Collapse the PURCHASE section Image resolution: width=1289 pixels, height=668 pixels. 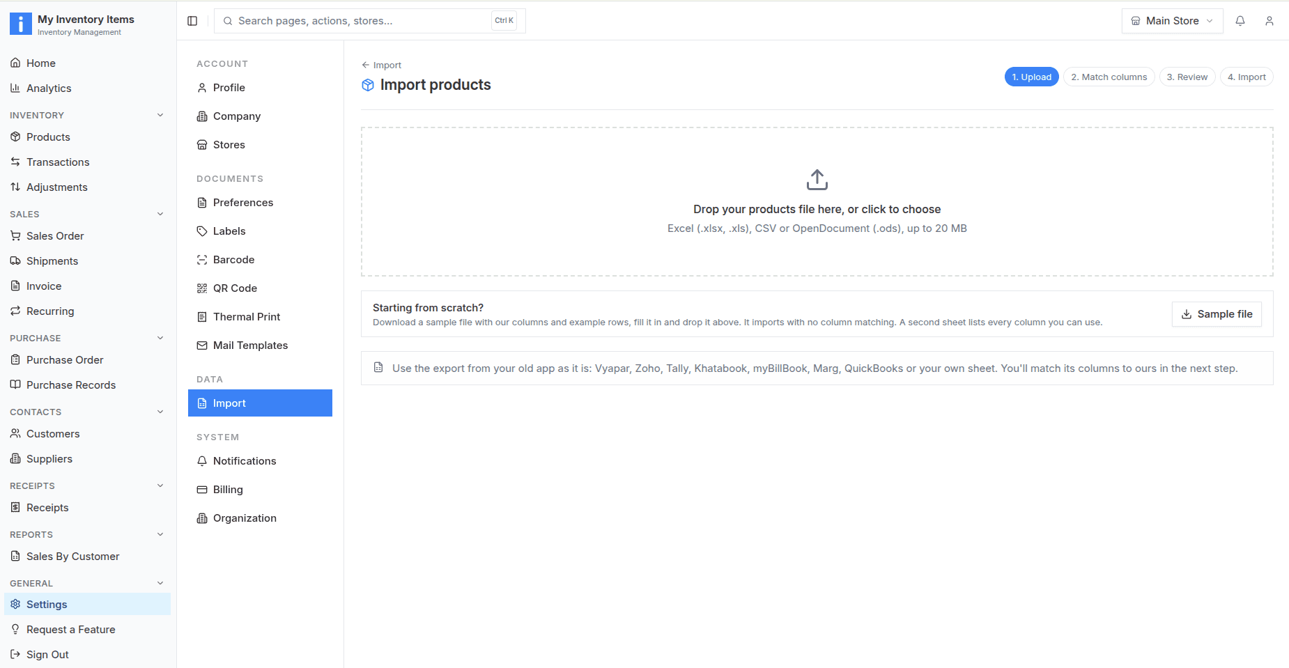click(x=160, y=338)
